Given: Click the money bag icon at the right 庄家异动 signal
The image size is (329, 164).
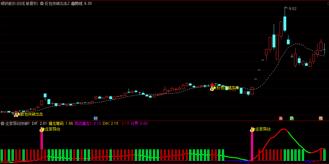Looking at the screenshot, I should 252,130.
